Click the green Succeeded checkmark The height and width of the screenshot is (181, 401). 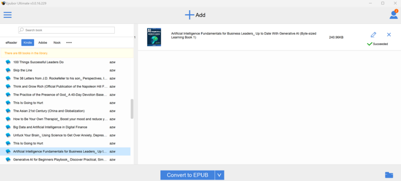point(369,44)
